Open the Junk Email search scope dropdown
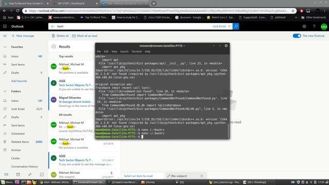The height and width of the screenshot is (185, 329). click(x=219, y=26)
